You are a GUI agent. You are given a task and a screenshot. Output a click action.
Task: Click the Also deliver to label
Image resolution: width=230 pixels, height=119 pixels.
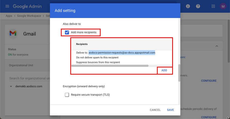[x=72, y=24]
